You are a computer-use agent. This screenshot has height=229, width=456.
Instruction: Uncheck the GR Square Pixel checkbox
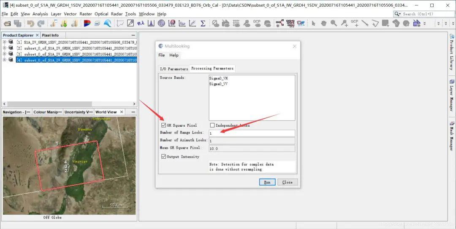163,125
